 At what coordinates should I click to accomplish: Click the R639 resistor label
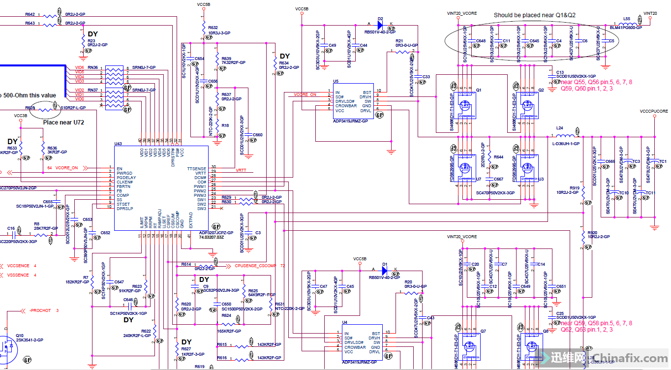tap(227, 58)
